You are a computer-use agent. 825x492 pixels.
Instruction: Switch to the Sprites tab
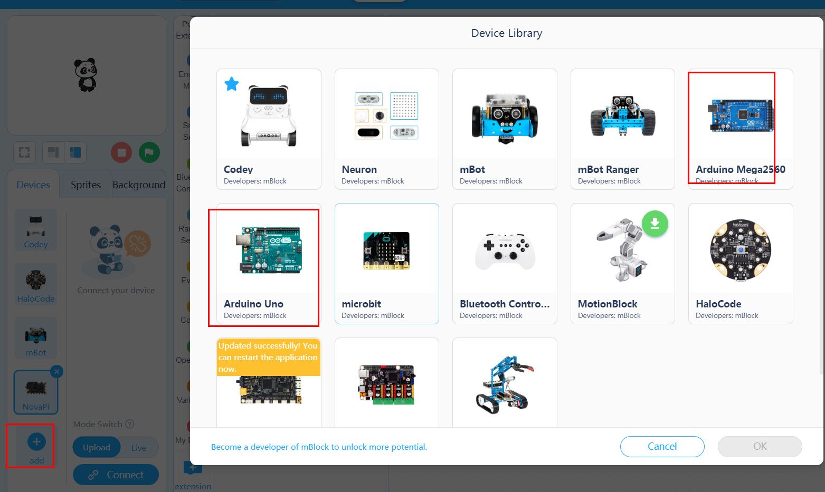(x=86, y=185)
